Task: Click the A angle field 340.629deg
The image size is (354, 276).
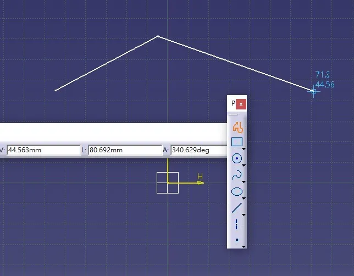Action: (x=199, y=150)
